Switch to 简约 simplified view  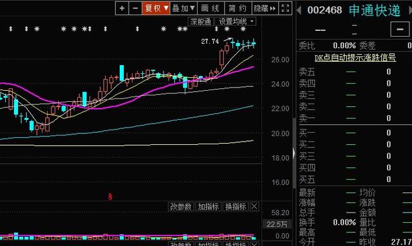(238, 8)
